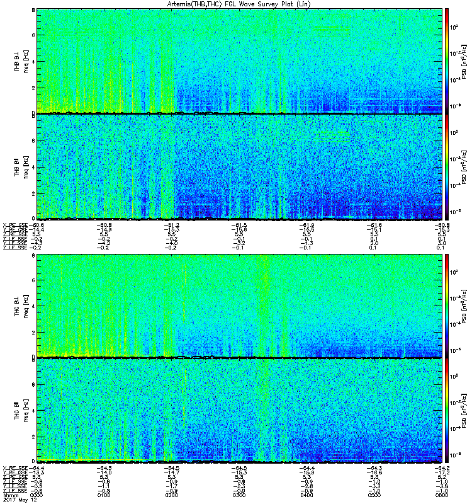The width and height of the screenshot is (472, 504).
Task: Click the '0600' time tick label
Action: tap(442, 495)
